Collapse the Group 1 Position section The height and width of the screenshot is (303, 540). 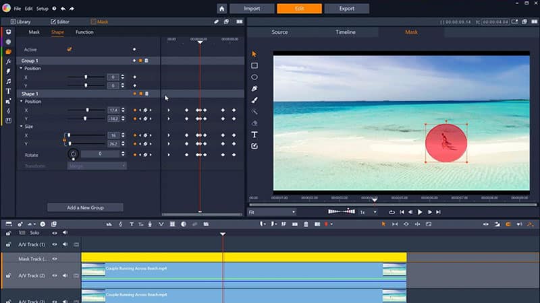21,69
